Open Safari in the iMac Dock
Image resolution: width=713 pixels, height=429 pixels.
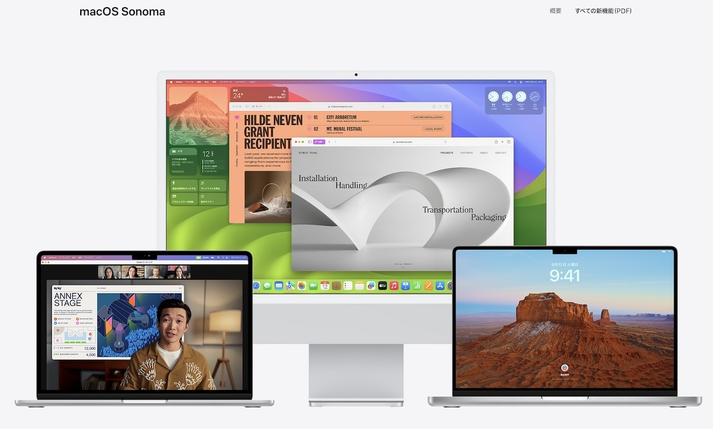[x=257, y=286]
